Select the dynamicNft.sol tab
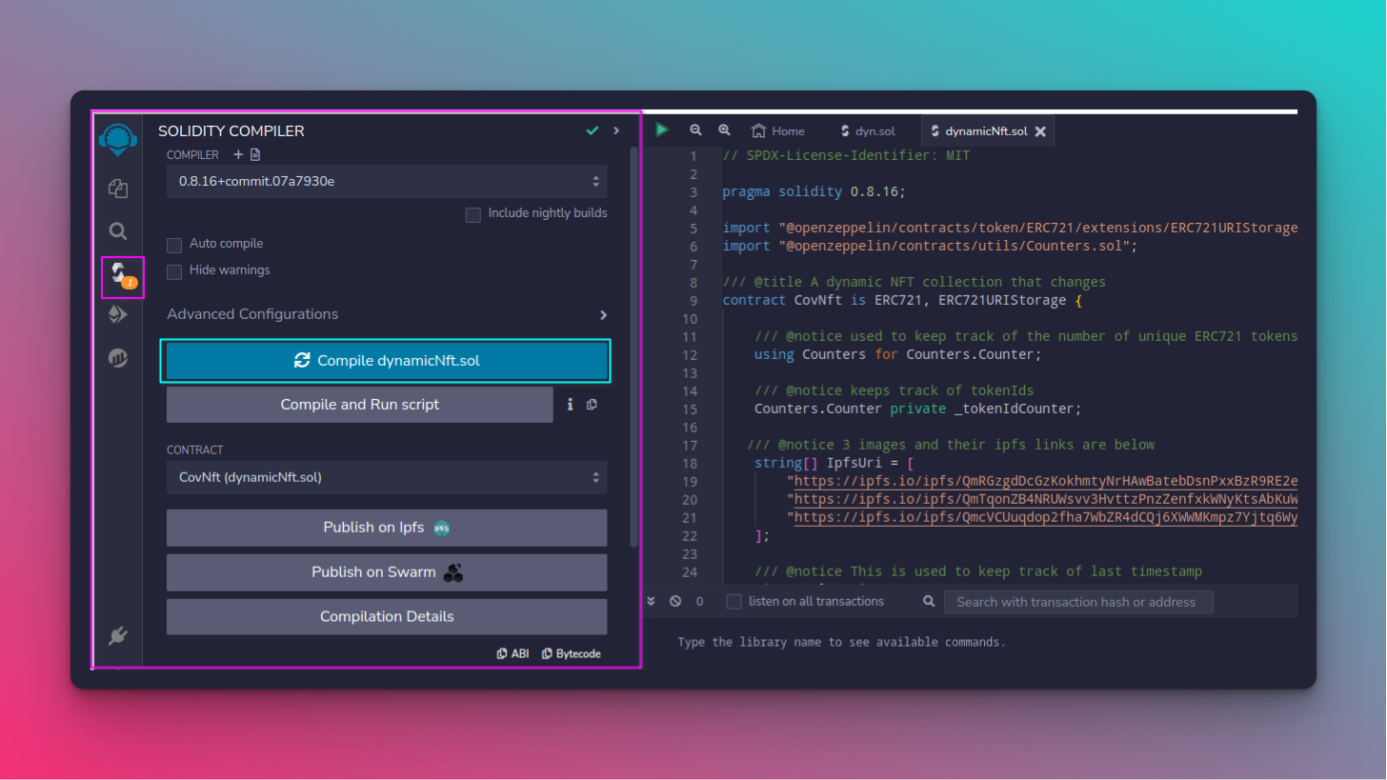Image resolution: width=1387 pixels, height=780 pixels. [986, 131]
